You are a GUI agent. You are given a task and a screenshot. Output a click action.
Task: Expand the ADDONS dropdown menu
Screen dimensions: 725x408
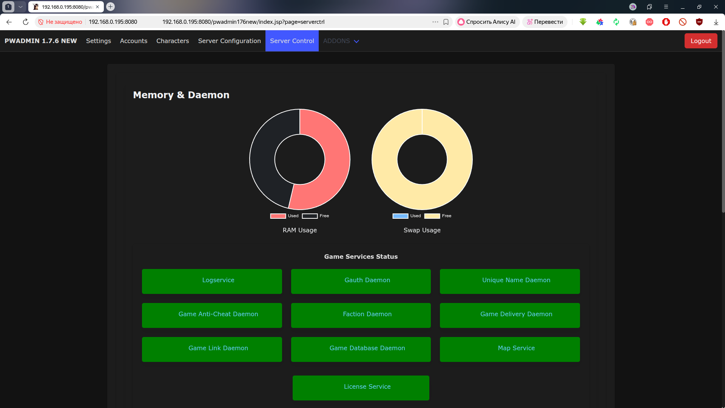[x=341, y=41]
